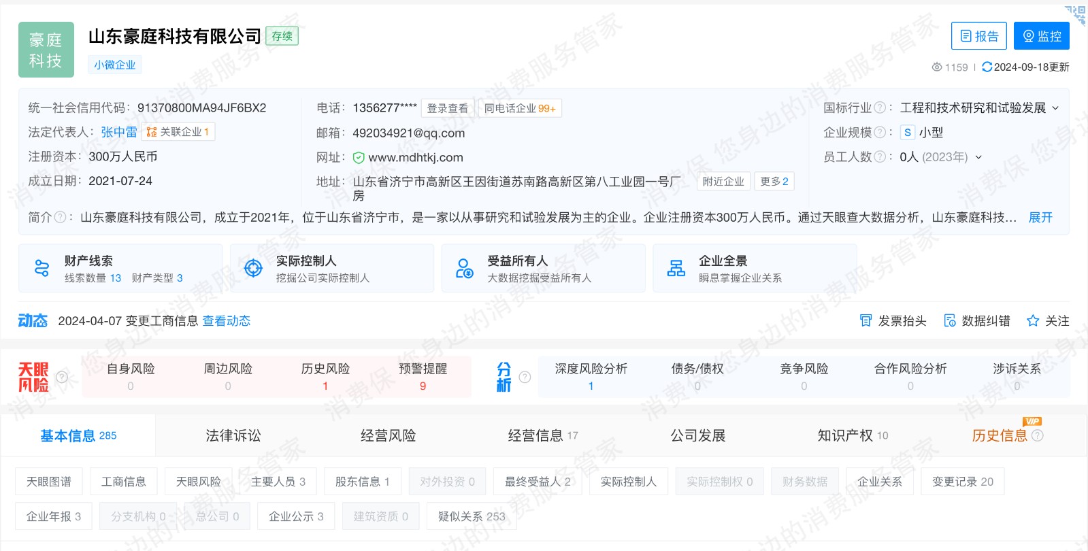Click the 实际控制人 target icon

[x=253, y=268]
